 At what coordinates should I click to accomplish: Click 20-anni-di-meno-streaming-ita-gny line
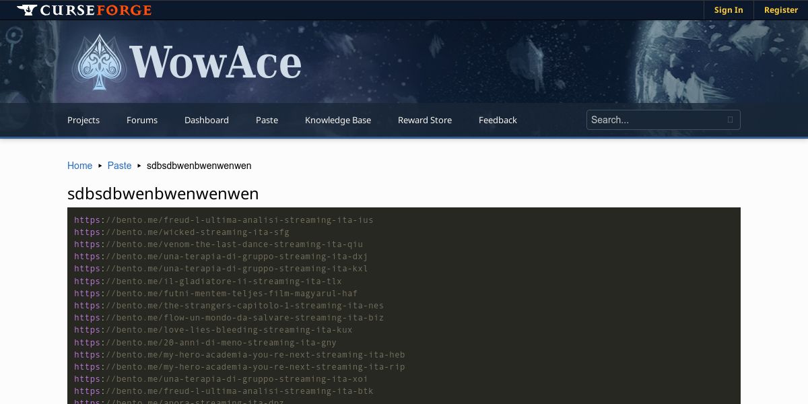click(x=205, y=343)
